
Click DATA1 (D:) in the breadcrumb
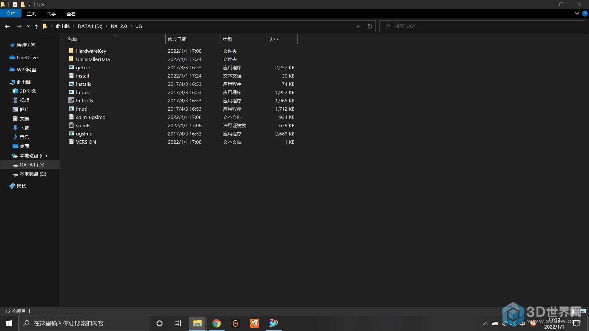pyautogui.click(x=90, y=26)
